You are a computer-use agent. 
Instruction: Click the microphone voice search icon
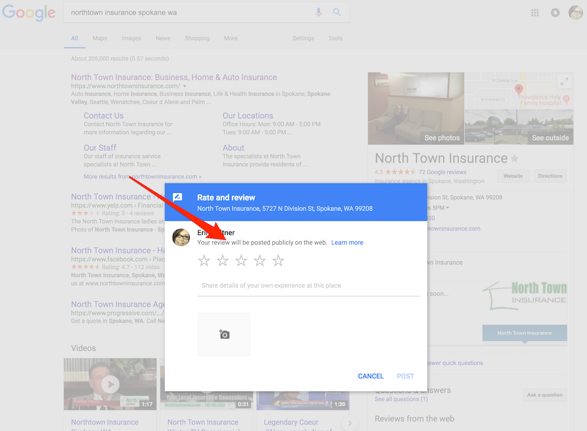pyautogui.click(x=319, y=12)
